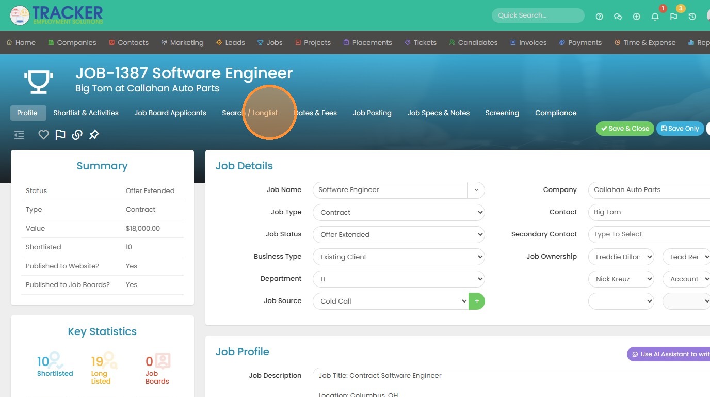
Task: Click the Job Name text field
Action: click(390, 190)
